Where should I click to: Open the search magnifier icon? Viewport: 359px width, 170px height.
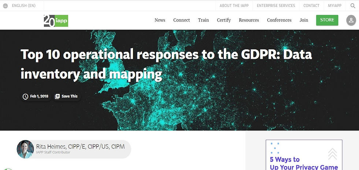(353, 6)
